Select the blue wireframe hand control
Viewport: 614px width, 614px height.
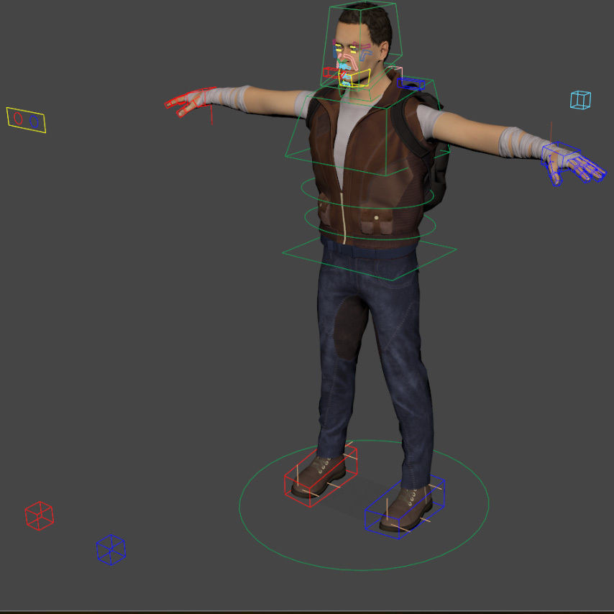574,163
